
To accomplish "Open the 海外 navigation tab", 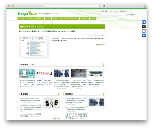I will coord(65,19).
